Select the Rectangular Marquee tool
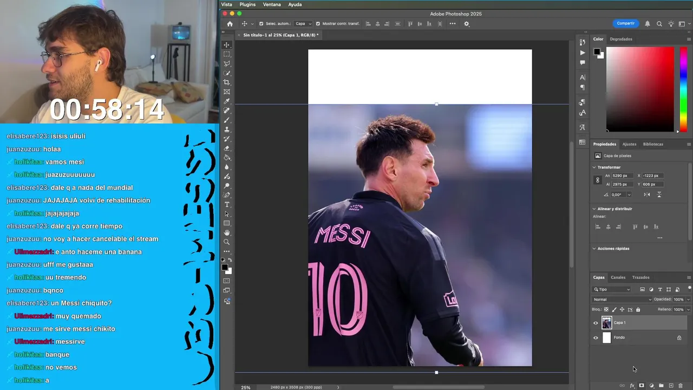 coord(227,54)
